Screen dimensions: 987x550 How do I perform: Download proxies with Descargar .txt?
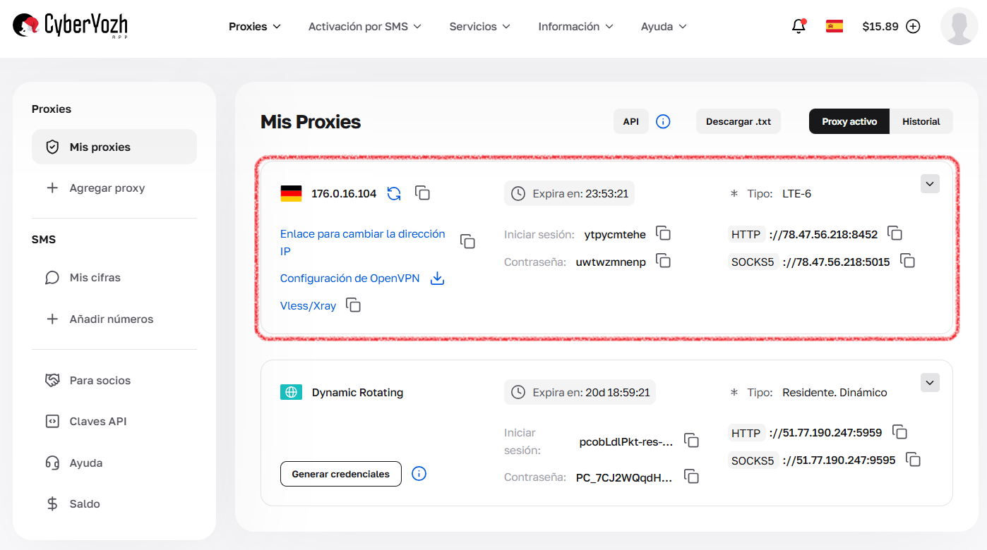tap(738, 121)
